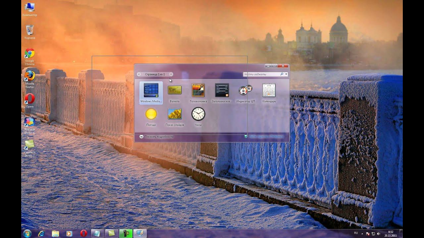Select the Индикатор ЦП gadget
Image resolution: width=424 pixels, height=238 pixels.
tap(246, 93)
